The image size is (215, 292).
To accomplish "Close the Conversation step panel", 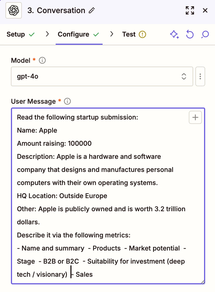I will click(205, 10).
